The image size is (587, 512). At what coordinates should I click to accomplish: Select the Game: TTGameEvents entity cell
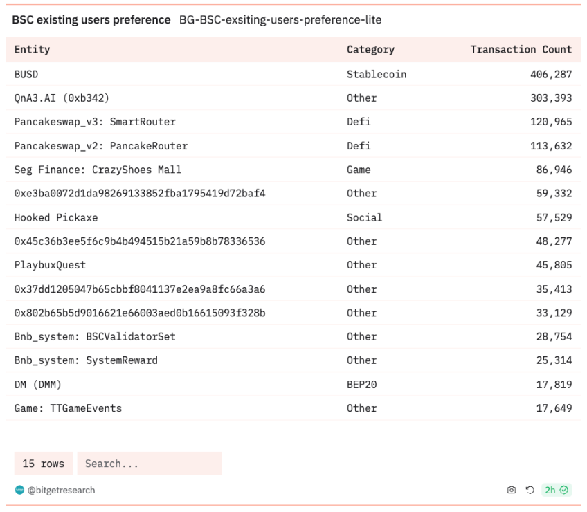(68, 408)
